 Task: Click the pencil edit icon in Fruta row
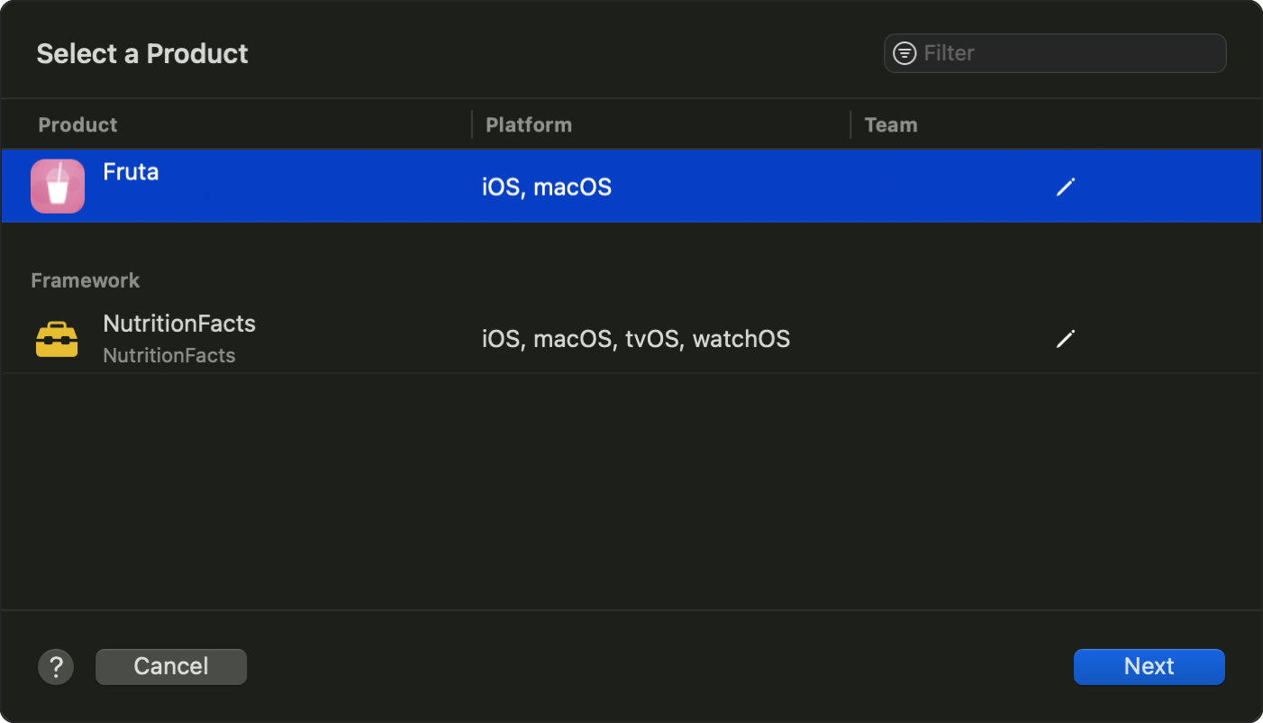(x=1066, y=188)
